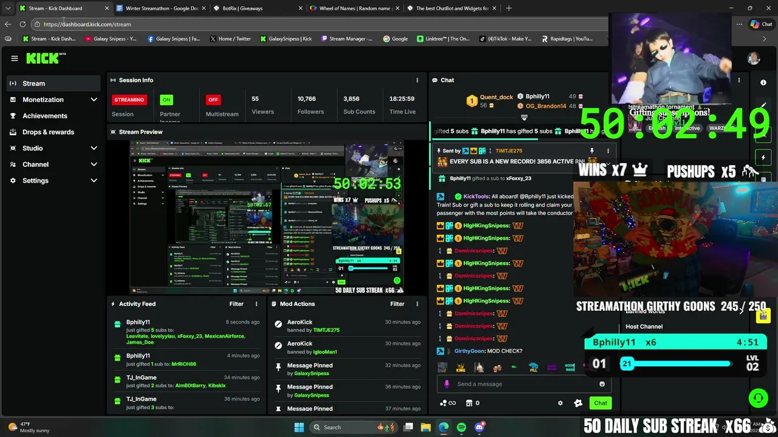778x437 pixels.
Task: Click the purple microphone icon in chat input
Action: 447,384
